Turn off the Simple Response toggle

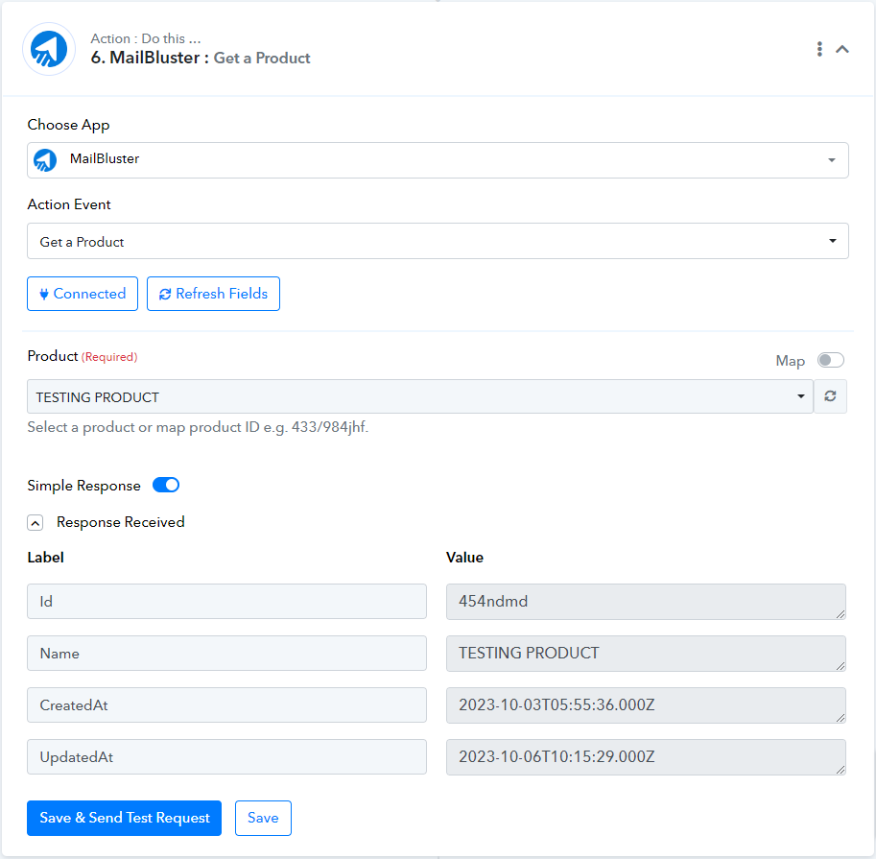[166, 485]
